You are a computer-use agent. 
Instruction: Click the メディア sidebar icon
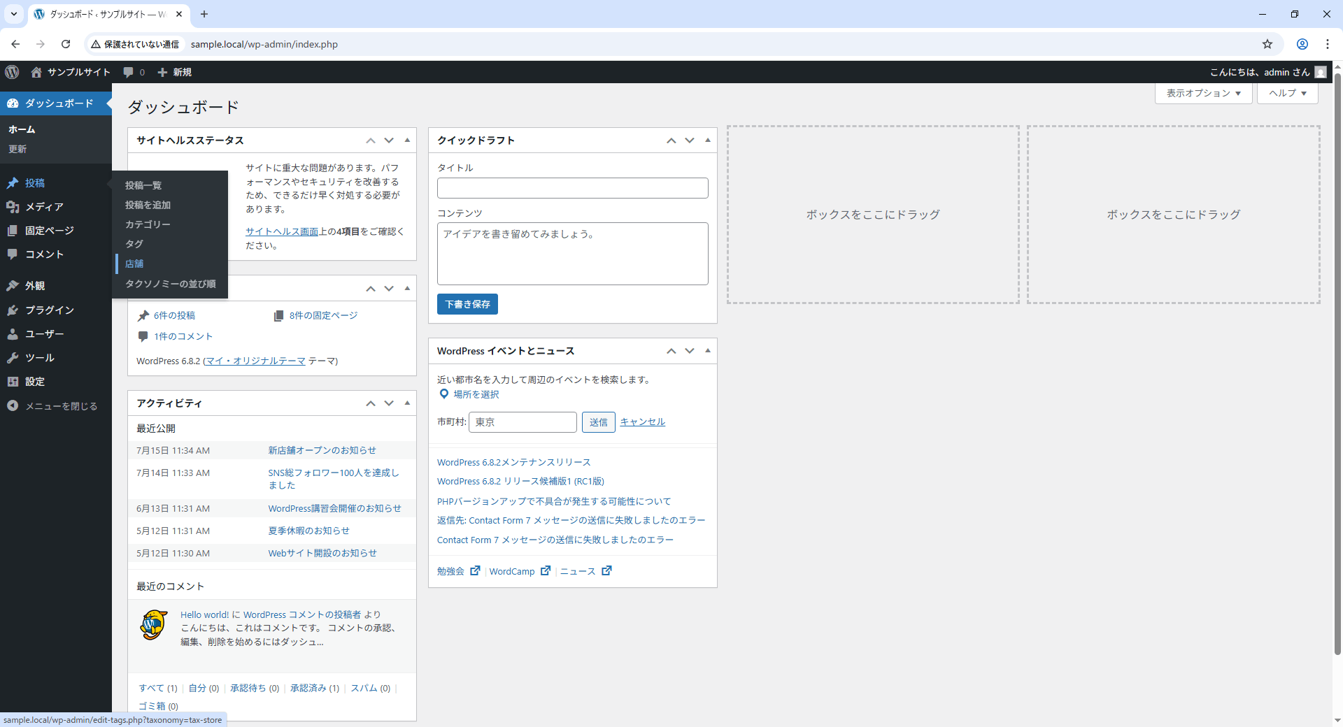tap(13, 207)
